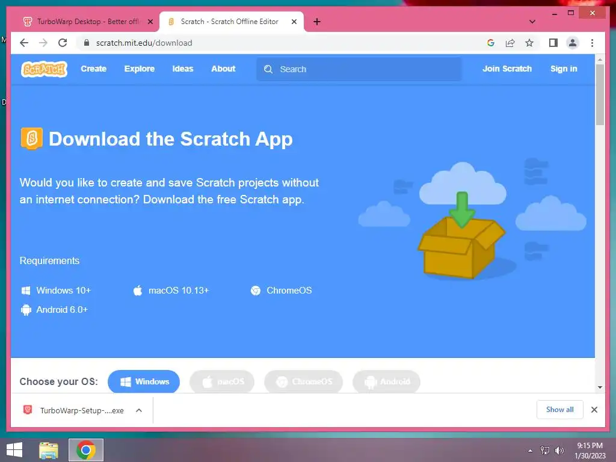Expand the TurboWarp download options chevron
Screen dimensions: 616x462
coord(139,410)
